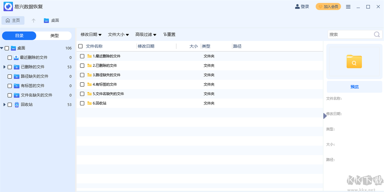Select the 目录 tab
Image resolution: width=384 pixels, height=192 pixels.
19,36
